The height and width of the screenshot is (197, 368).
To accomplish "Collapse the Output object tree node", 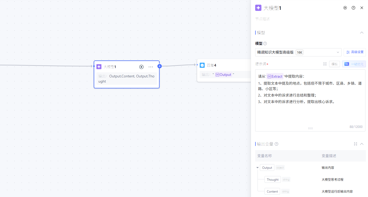I will (258, 168).
